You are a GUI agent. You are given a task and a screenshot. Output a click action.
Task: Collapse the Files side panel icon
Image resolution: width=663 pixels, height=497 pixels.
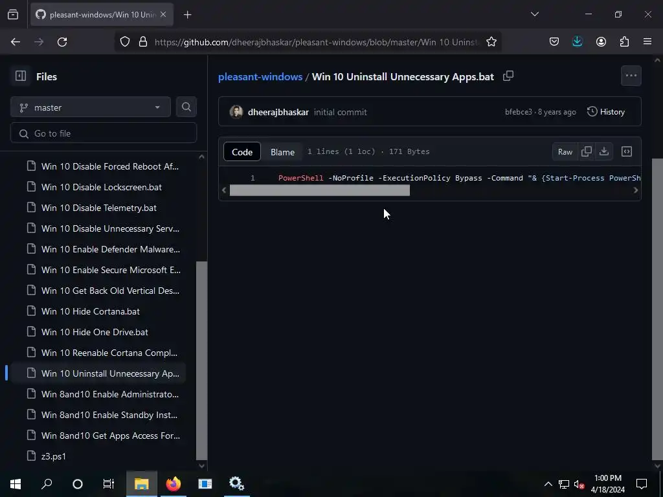coord(21,76)
